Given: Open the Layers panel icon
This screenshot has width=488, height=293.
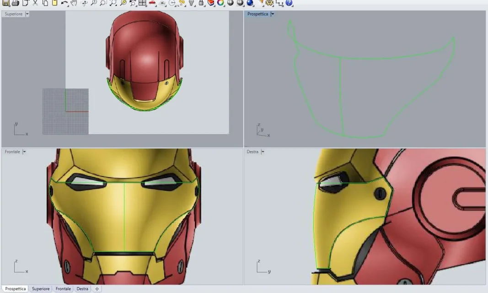Looking at the screenshot, I should pyautogui.click(x=211, y=3).
